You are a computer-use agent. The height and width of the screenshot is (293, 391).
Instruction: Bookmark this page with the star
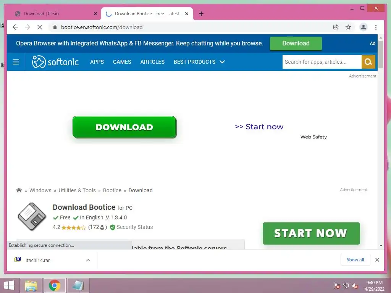click(x=348, y=27)
